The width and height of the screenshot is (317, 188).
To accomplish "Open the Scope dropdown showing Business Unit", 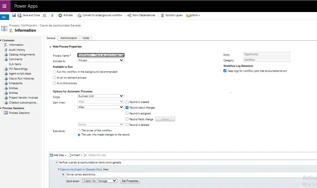I will (101, 96).
